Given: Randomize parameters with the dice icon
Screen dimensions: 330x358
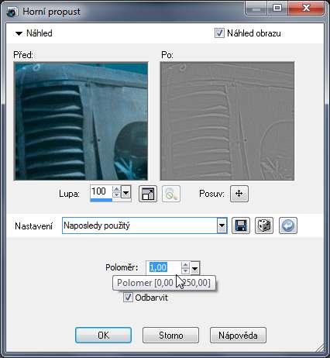Looking at the screenshot, I should point(264,225).
